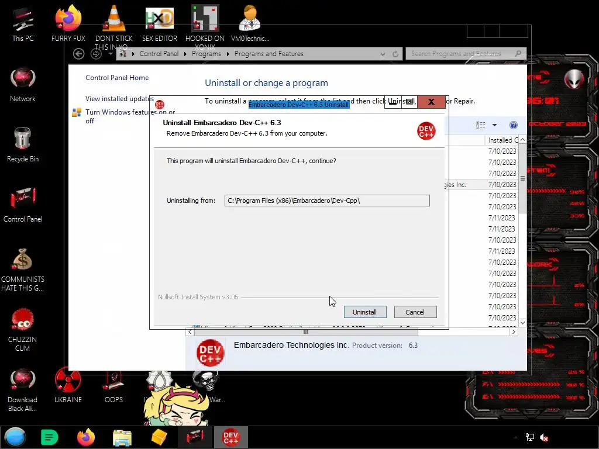Click the Back arrow in Programs and Features

79,54
